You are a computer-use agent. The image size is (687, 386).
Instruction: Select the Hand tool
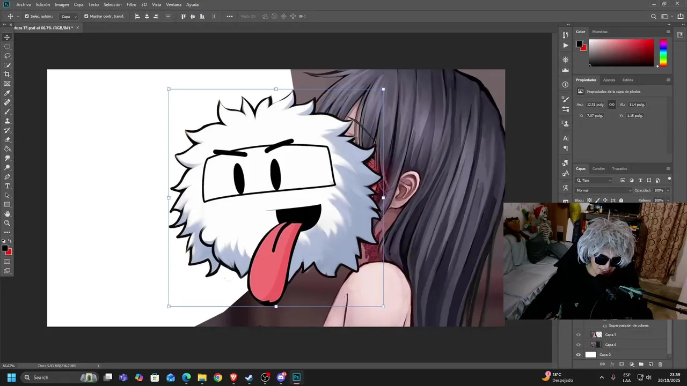pos(8,214)
